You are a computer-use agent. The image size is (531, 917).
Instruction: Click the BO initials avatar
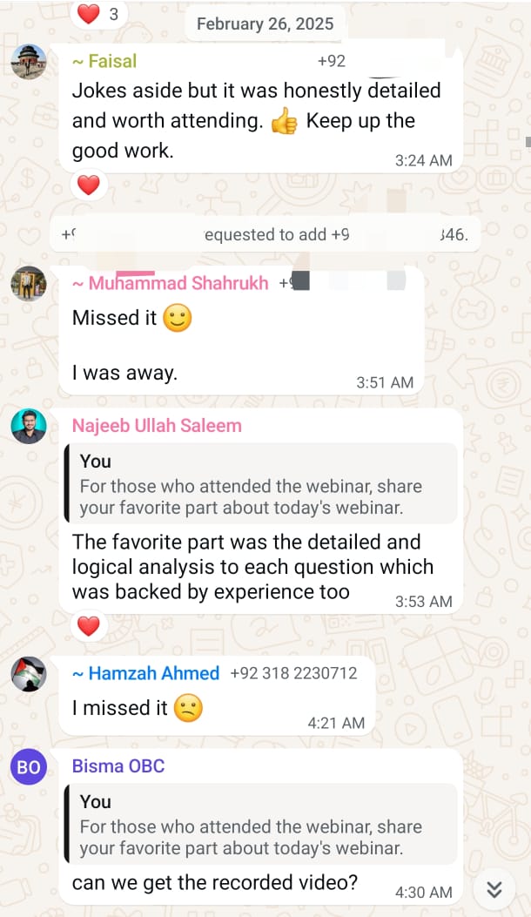click(x=29, y=766)
